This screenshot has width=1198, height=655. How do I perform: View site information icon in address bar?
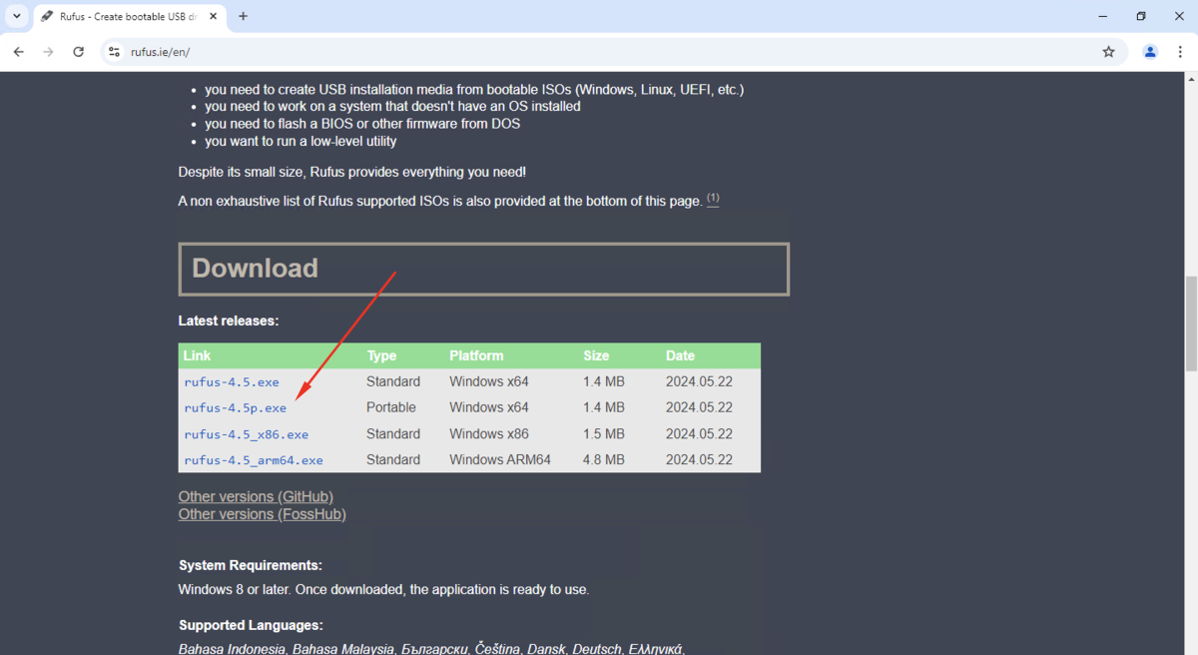coord(115,52)
